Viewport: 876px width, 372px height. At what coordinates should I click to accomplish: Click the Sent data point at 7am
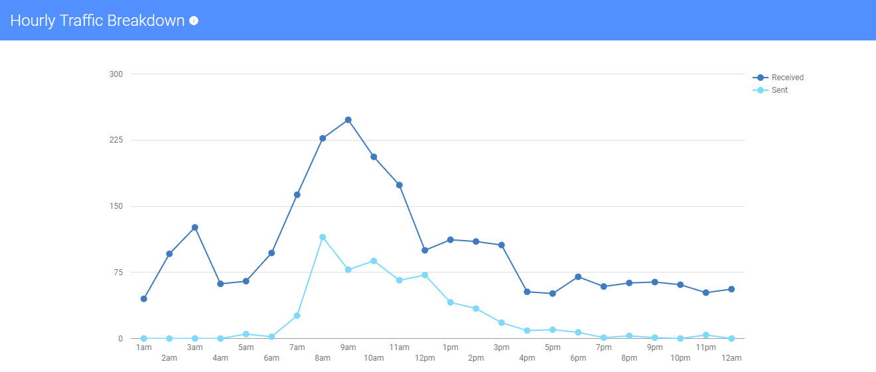(x=297, y=316)
